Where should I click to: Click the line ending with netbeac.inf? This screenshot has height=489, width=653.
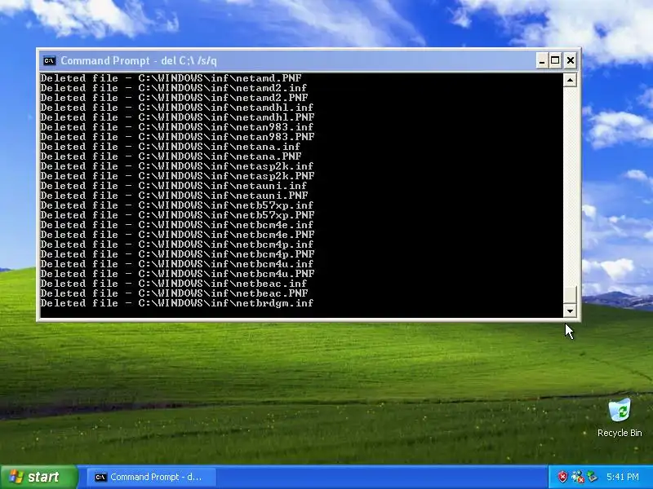click(x=174, y=284)
